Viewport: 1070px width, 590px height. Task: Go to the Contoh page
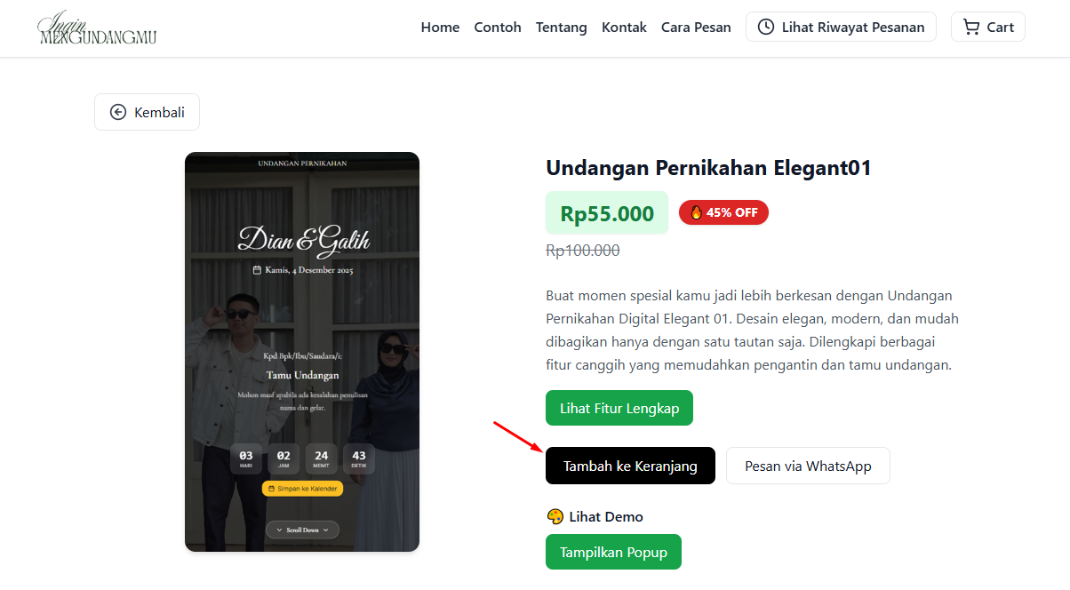tap(498, 28)
